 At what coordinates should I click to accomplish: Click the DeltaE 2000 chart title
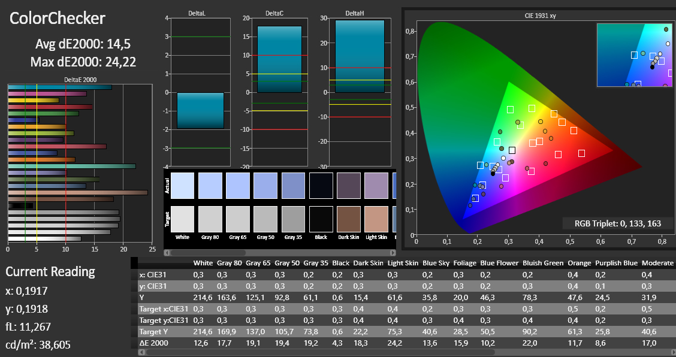point(80,80)
